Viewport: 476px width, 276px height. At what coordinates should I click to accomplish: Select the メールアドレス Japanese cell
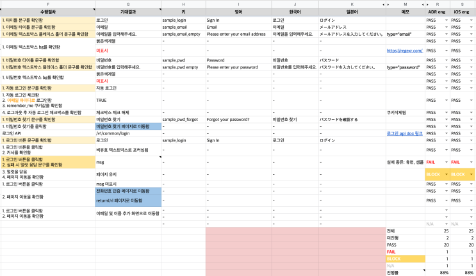point(352,28)
